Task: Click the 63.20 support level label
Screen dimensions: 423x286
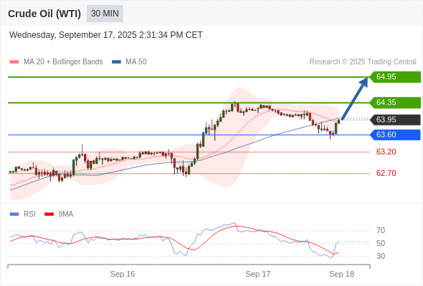Action: (x=386, y=152)
